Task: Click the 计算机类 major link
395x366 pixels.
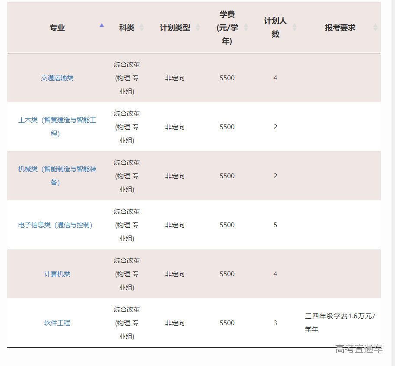Action: tap(57, 274)
